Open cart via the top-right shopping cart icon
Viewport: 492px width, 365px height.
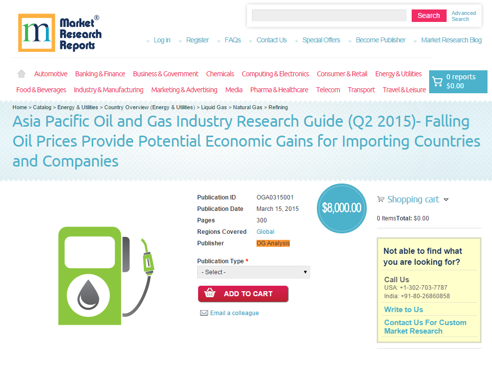[438, 81]
